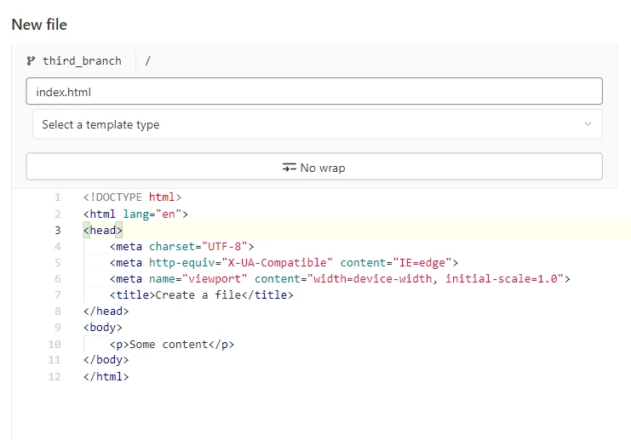Click the html lang="en" tag

[135, 214]
